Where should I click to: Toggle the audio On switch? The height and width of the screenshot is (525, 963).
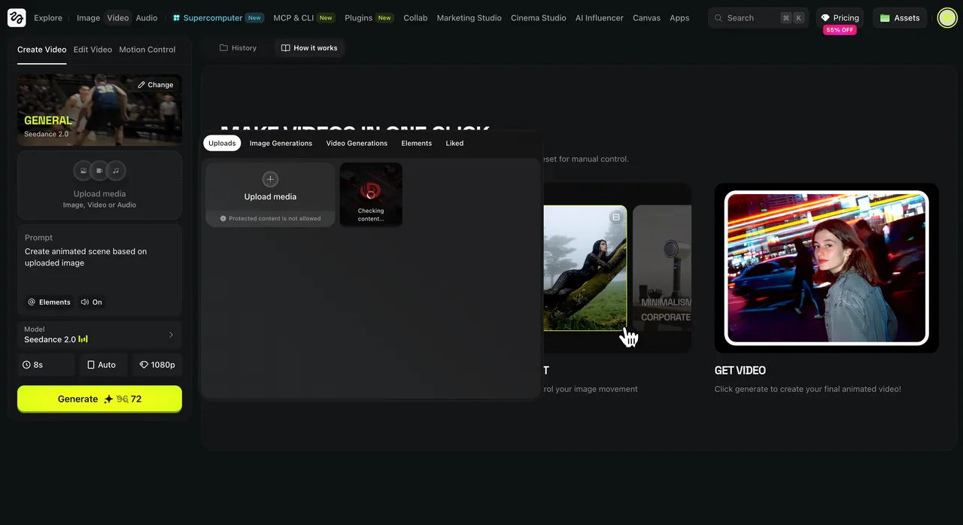click(x=91, y=302)
